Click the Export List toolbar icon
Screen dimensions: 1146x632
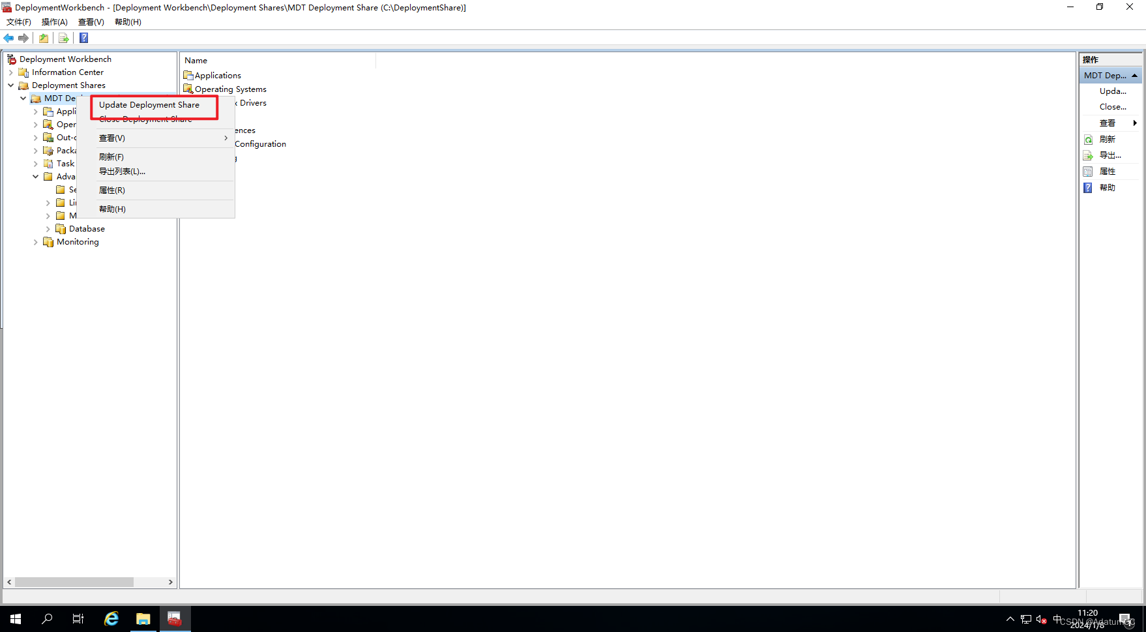click(x=64, y=38)
